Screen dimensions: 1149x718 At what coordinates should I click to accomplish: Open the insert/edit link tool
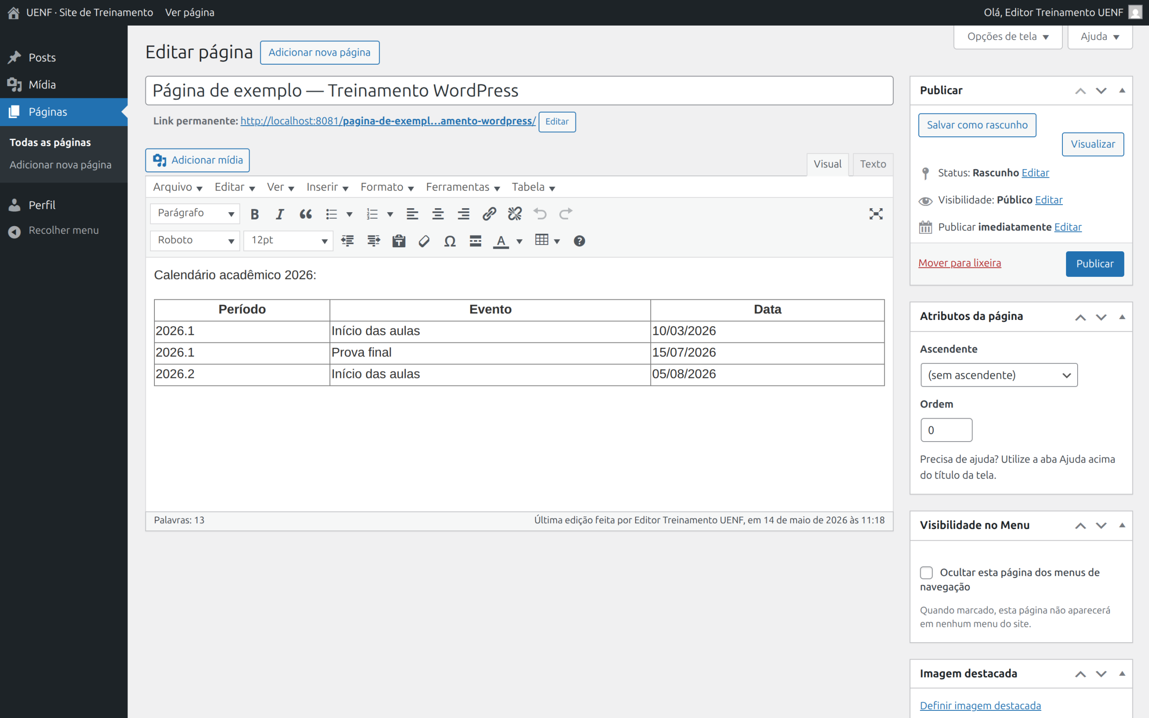(x=489, y=214)
